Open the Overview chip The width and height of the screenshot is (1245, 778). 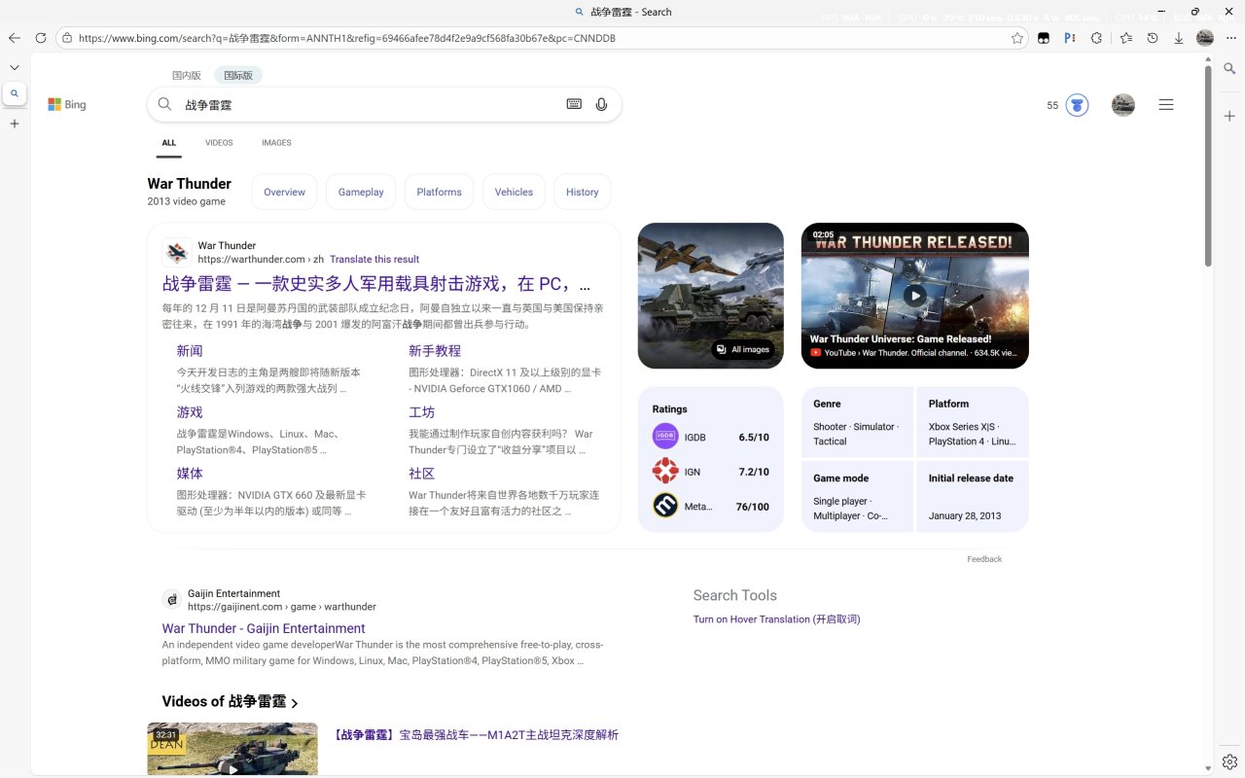285,192
